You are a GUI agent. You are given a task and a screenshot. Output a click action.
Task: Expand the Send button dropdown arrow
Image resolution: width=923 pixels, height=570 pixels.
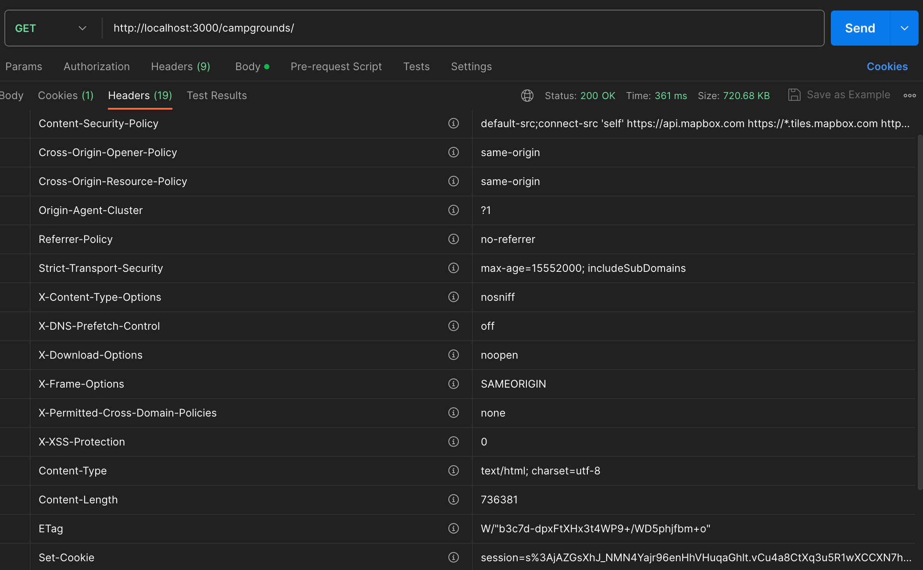click(904, 28)
